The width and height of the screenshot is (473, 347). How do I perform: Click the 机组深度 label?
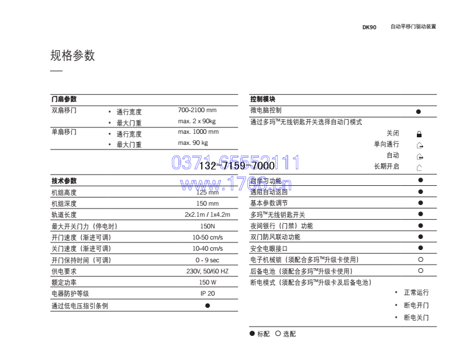[x=64, y=203]
